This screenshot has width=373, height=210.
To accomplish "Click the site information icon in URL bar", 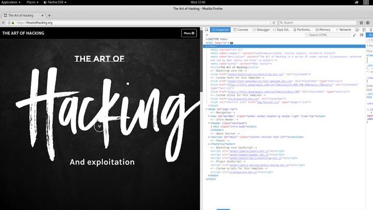I will [x=9, y=23].
